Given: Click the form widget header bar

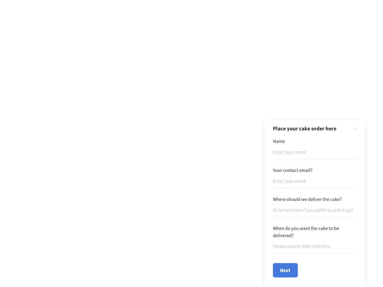Looking at the screenshot, I should click(315, 129).
